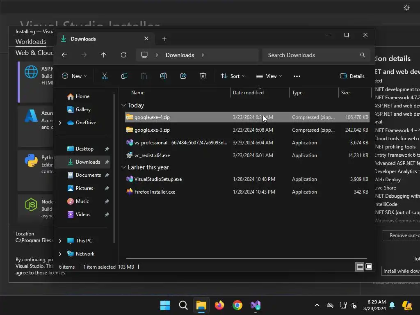
Task: Click the search magnifier icon in Explorer
Action: click(x=363, y=55)
